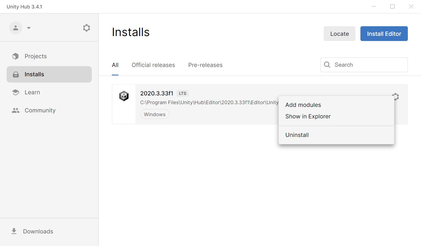Click the Windows platform tag
The image size is (421, 246).
[x=155, y=114]
